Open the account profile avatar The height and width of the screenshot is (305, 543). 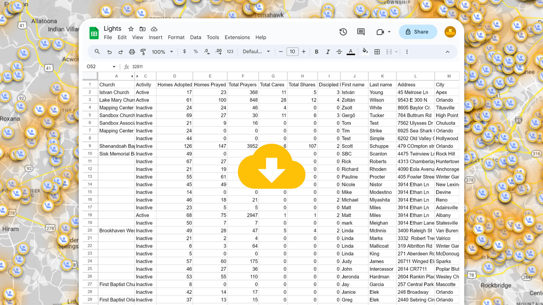click(x=450, y=32)
